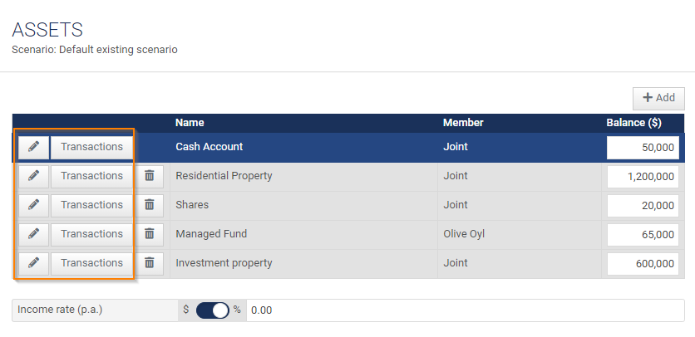The height and width of the screenshot is (337, 695).
Task: Click the Cash Account balance field
Action: pos(643,148)
